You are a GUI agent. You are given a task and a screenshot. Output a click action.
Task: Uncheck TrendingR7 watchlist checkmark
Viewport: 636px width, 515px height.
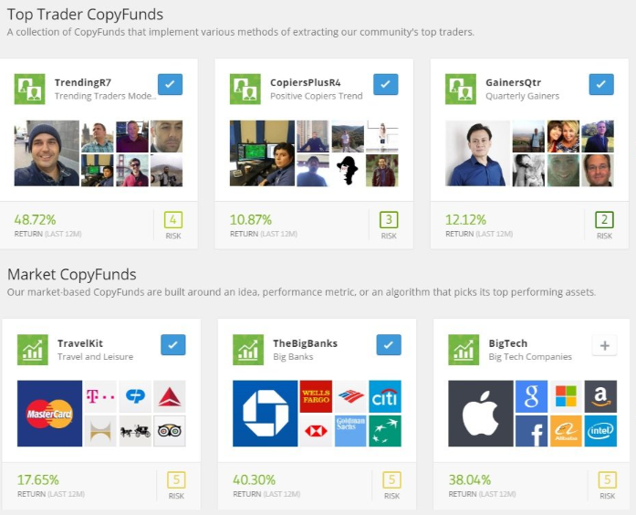[x=170, y=84]
